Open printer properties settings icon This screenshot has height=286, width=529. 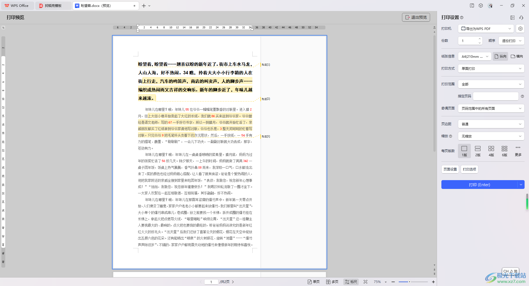tap(520, 29)
